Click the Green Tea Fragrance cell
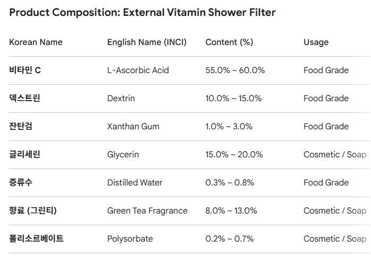This screenshot has width=371, height=257. (147, 210)
